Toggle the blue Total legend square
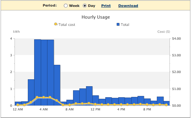Viewport: 191px width, 118px height. tap(118, 25)
